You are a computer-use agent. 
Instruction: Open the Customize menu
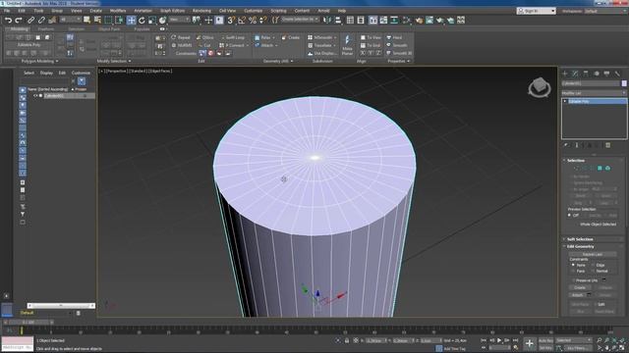254,11
